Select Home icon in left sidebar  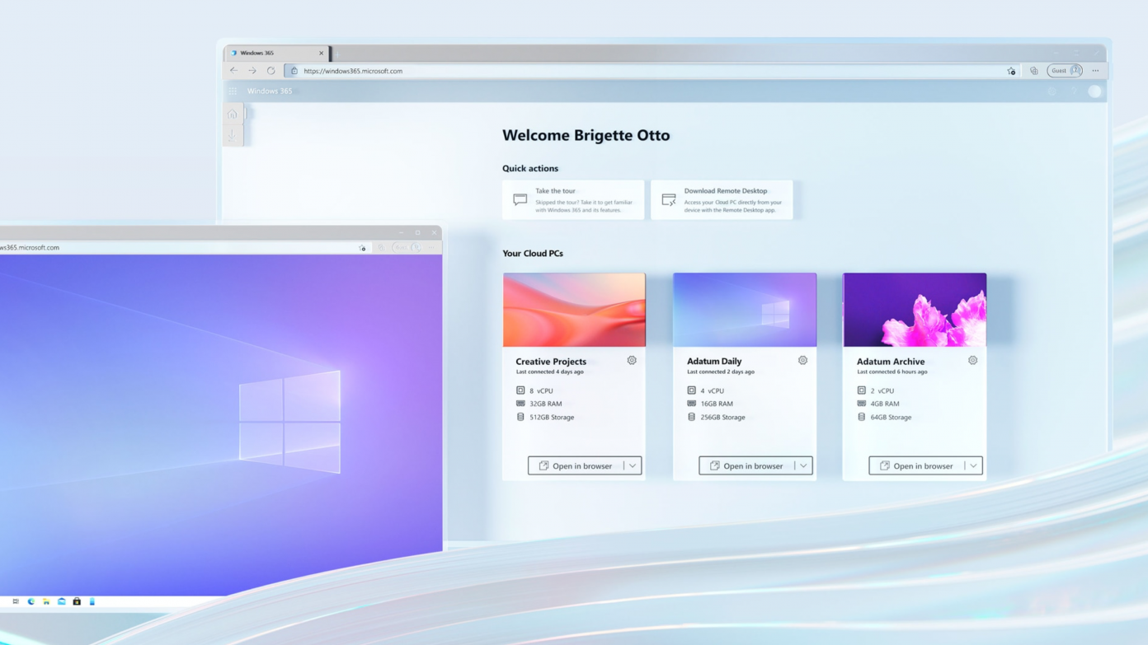pyautogui.click(x=233, y=115)
